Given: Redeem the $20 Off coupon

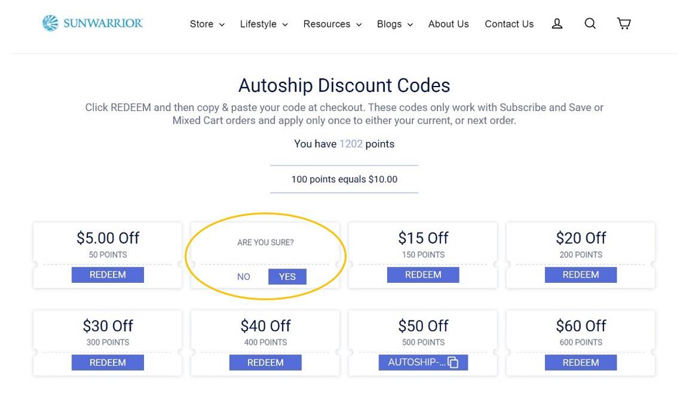Looking at the screenshot, I should [x=581, y=275].
